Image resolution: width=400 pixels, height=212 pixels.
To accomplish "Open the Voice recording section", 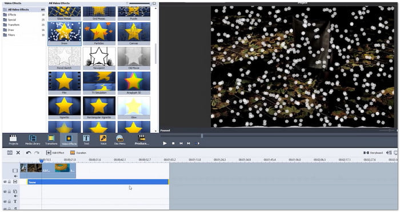I will (x=103, y=140).
